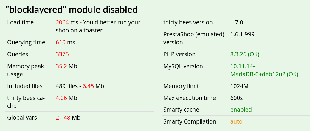
Task: Select the 35.2 Mb memory value
Action: point(66,66)
